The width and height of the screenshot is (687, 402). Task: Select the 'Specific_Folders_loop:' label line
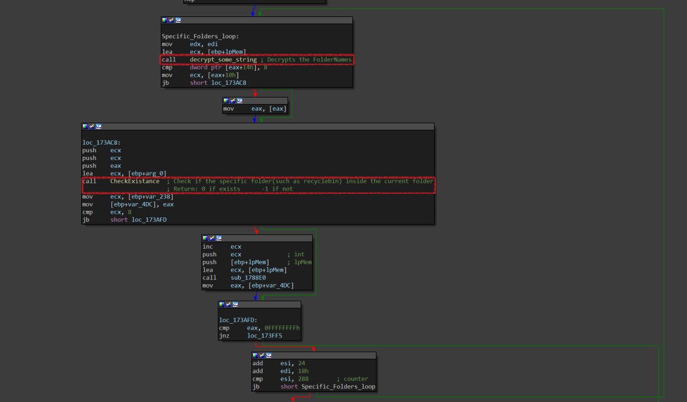200,37
